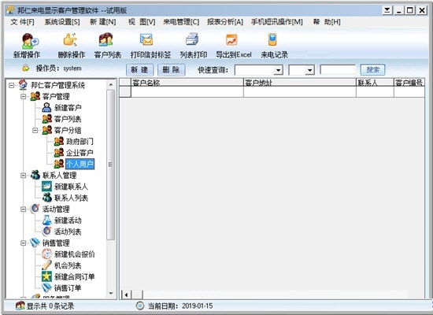Open 机会列表 in the tree

[68, 265]
